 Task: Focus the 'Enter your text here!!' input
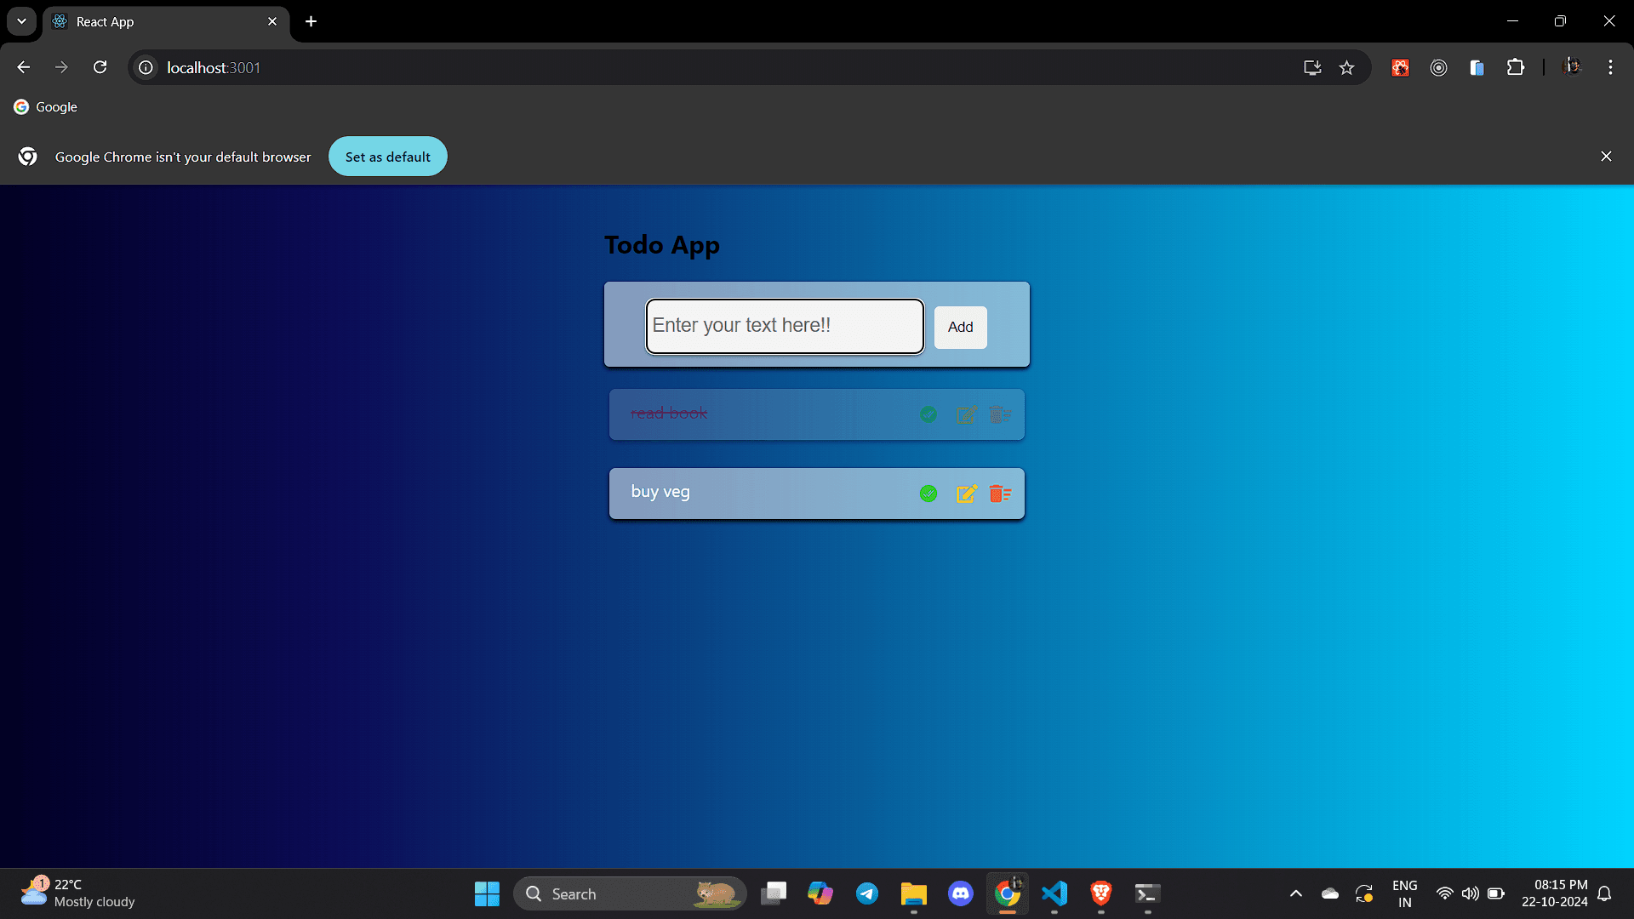click(x=785, y=326)
